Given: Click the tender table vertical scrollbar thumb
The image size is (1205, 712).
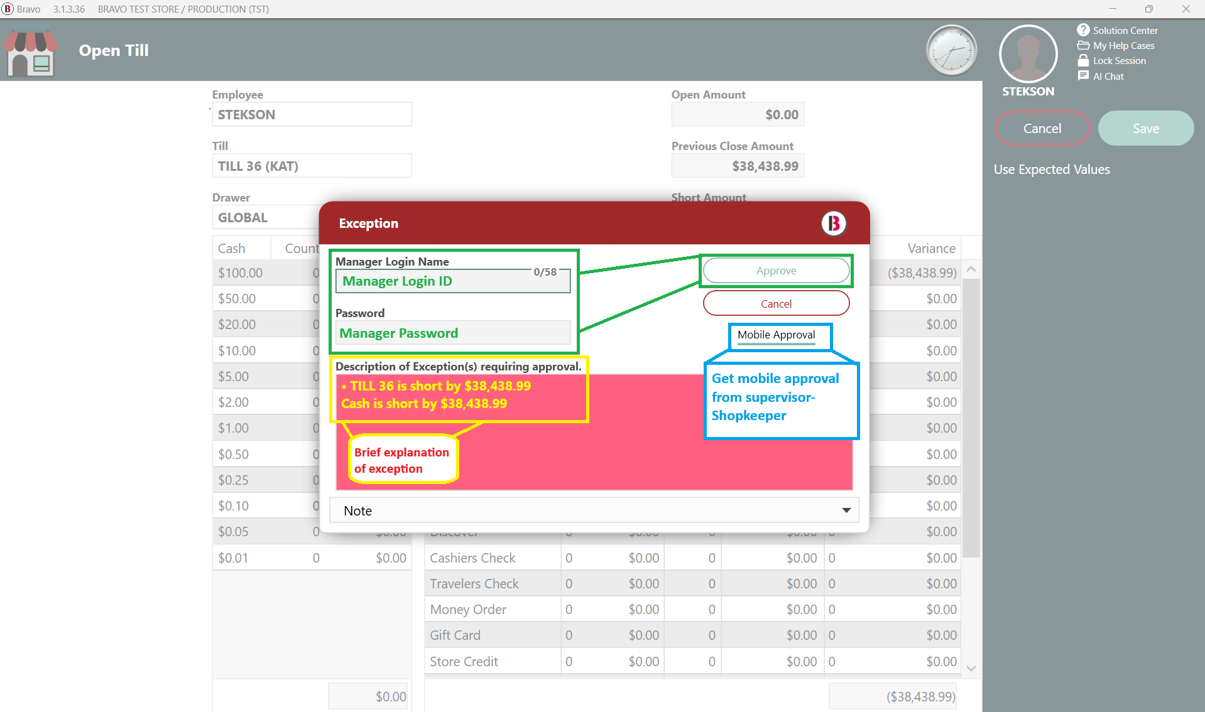Looking at the screenshot, I should tap(971, 418).
